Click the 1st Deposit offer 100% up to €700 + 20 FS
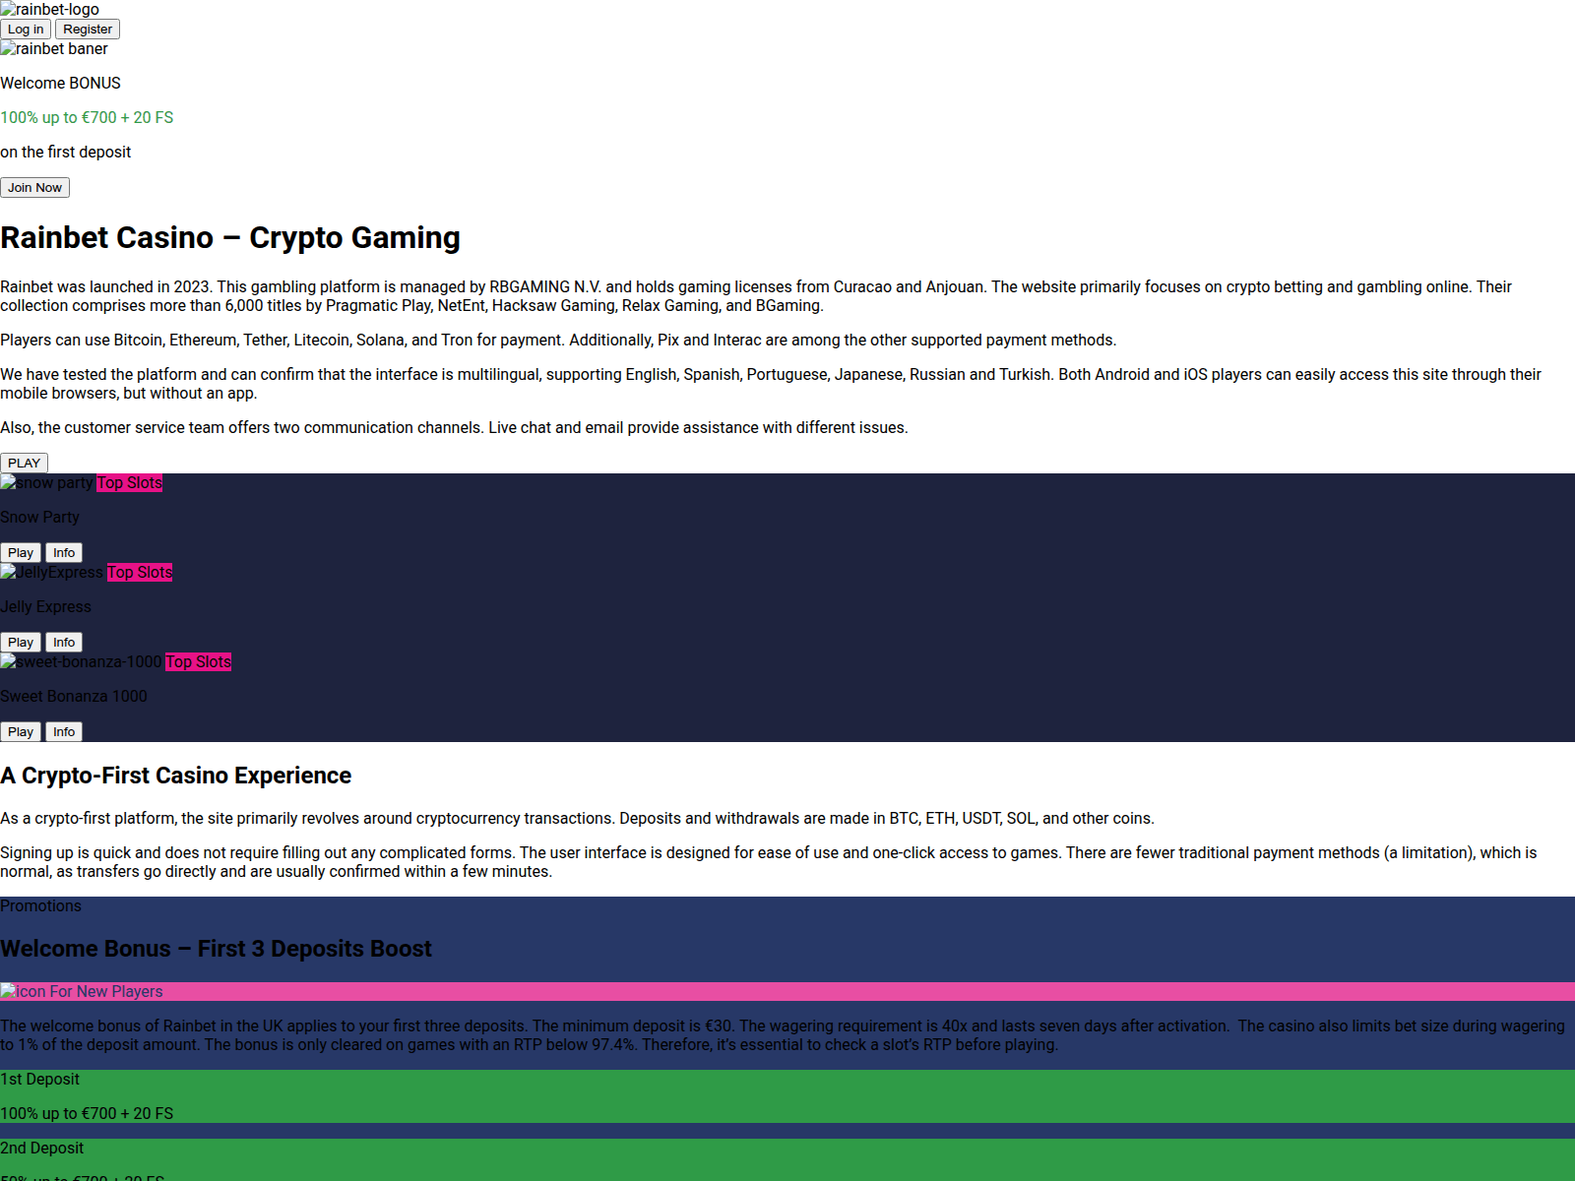 click(87, 1114)
